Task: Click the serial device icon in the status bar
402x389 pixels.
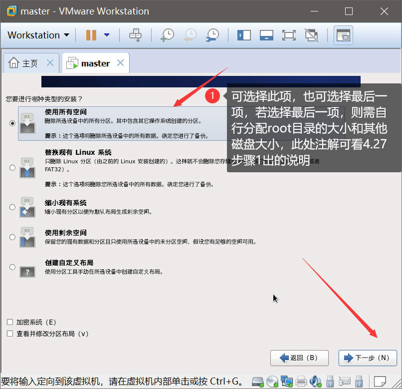Action: pos(344,382)
